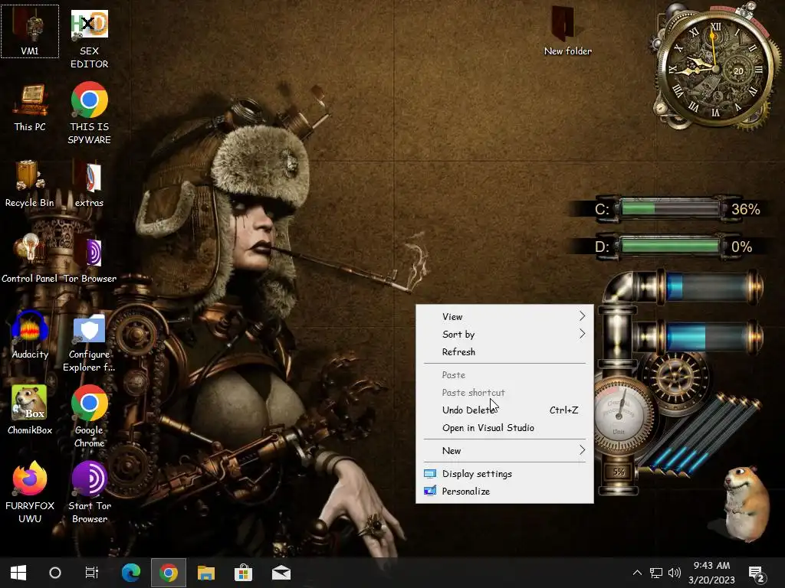The height and width of the screenshot is (588, 785).
Task: Choose Paste shortcut in the context menu
Action: coord(504,392)
